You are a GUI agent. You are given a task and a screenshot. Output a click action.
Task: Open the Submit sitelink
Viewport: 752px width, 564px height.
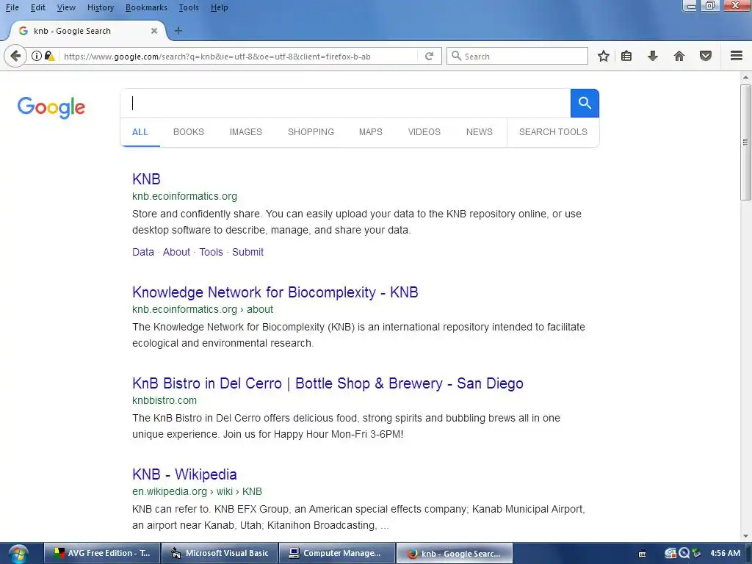[248, 252]
